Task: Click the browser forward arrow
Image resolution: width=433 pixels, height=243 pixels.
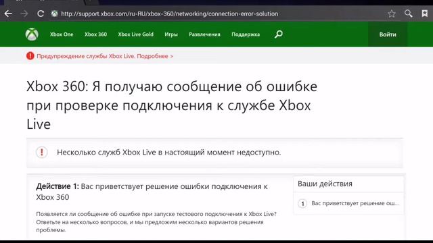Action: point(24,13)
